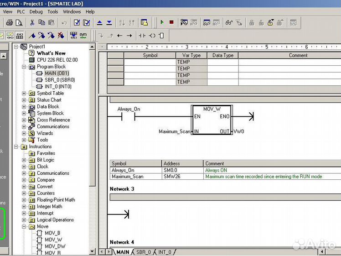Click the Paste icon in the toolbar
The height and width of the screenshot is (256, 341).
tap(52, 22)
